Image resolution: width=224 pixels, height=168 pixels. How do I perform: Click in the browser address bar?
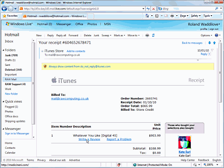pos(81,9)
